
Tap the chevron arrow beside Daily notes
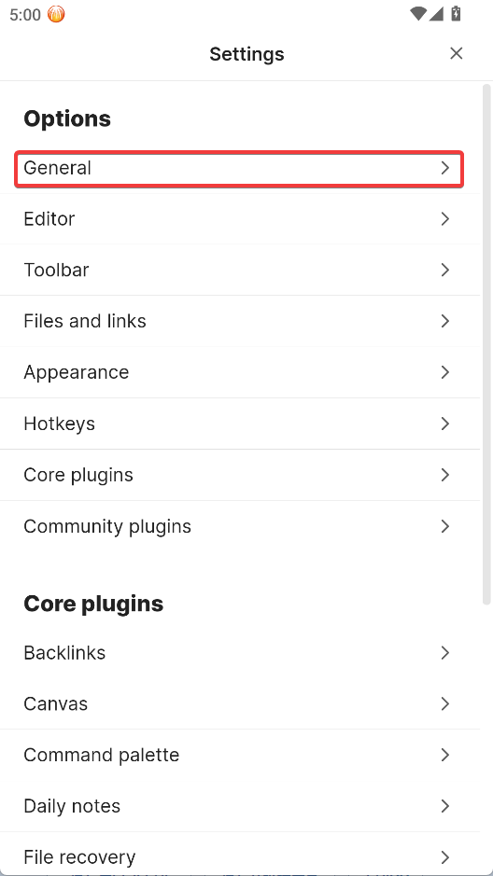[x=445, y=807]
